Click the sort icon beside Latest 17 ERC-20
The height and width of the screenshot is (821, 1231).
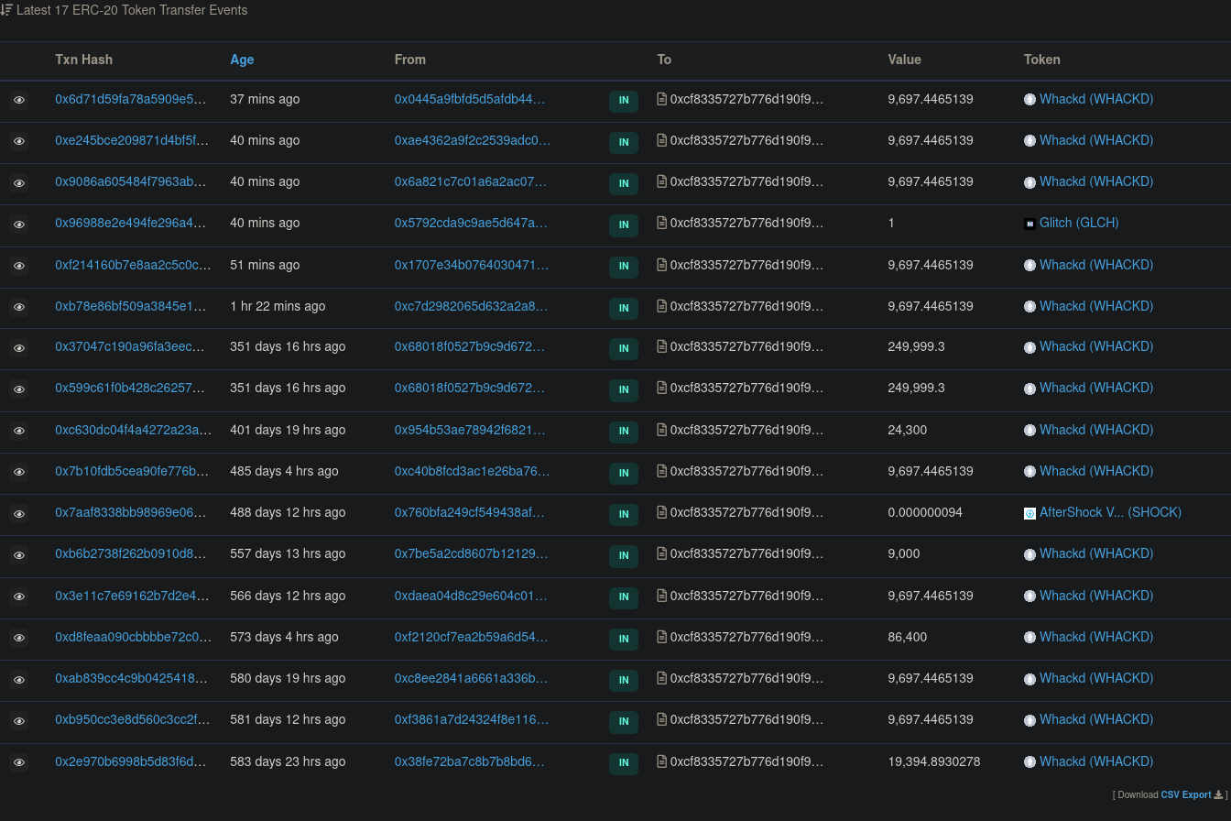coord(5,10)
